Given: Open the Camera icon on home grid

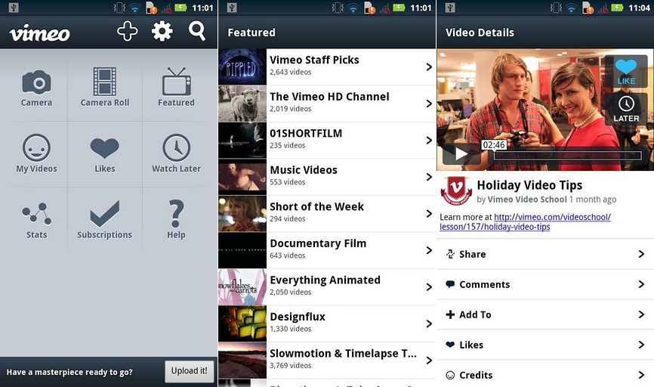Looking at the screenshot, I should (37, 82).
